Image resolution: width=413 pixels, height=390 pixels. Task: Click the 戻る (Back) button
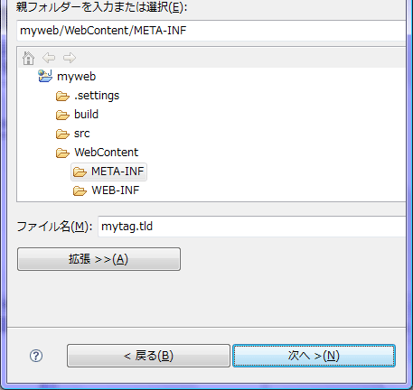point(148,356)
